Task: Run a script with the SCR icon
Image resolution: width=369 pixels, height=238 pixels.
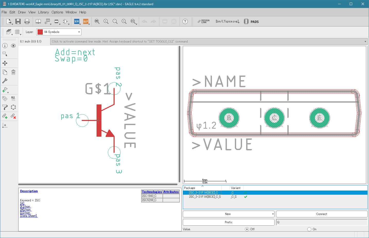Action: (76, 21)
